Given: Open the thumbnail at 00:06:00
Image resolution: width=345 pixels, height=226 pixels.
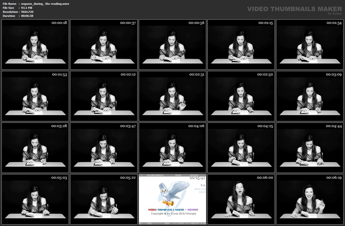Looking at the screenshot, I should (x=241, y=199).
